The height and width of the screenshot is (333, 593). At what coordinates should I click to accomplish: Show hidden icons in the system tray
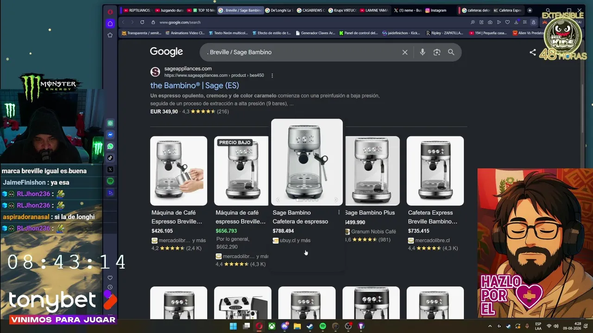(x=490, y=327)
